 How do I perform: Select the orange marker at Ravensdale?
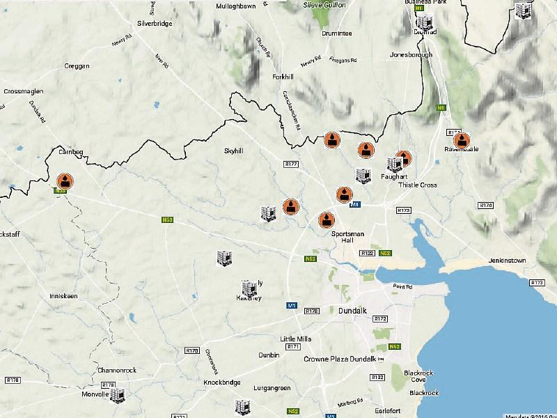point(462,141)
